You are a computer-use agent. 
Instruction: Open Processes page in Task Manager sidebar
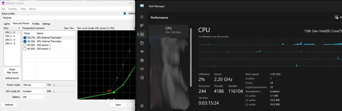tap(142, 26)
